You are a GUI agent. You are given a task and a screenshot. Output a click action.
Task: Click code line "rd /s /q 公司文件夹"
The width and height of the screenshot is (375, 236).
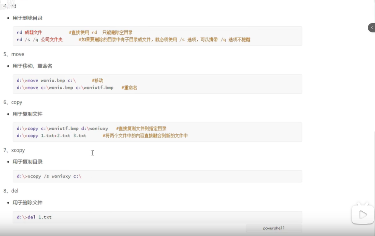pyautogui.click(x=40, y=39)
